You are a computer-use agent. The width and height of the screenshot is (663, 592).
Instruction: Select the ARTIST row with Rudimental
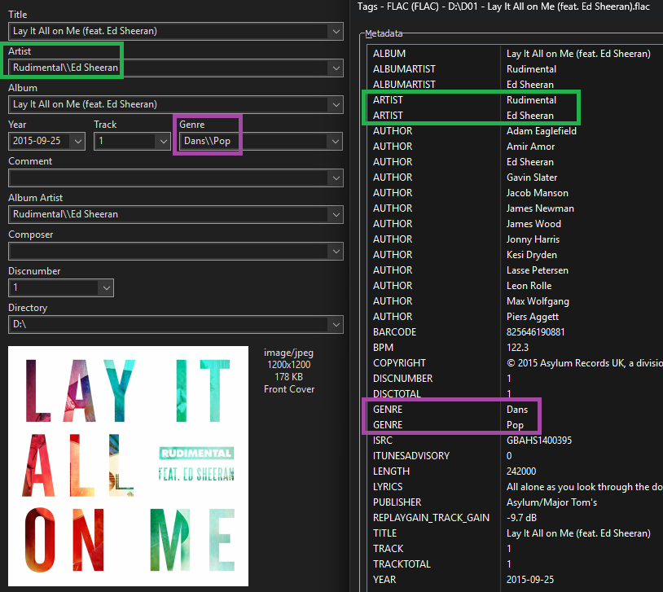pos(515,100)
